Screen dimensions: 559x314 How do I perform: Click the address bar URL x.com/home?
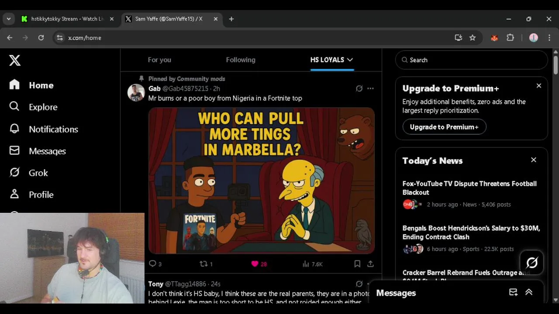(85, 38)
